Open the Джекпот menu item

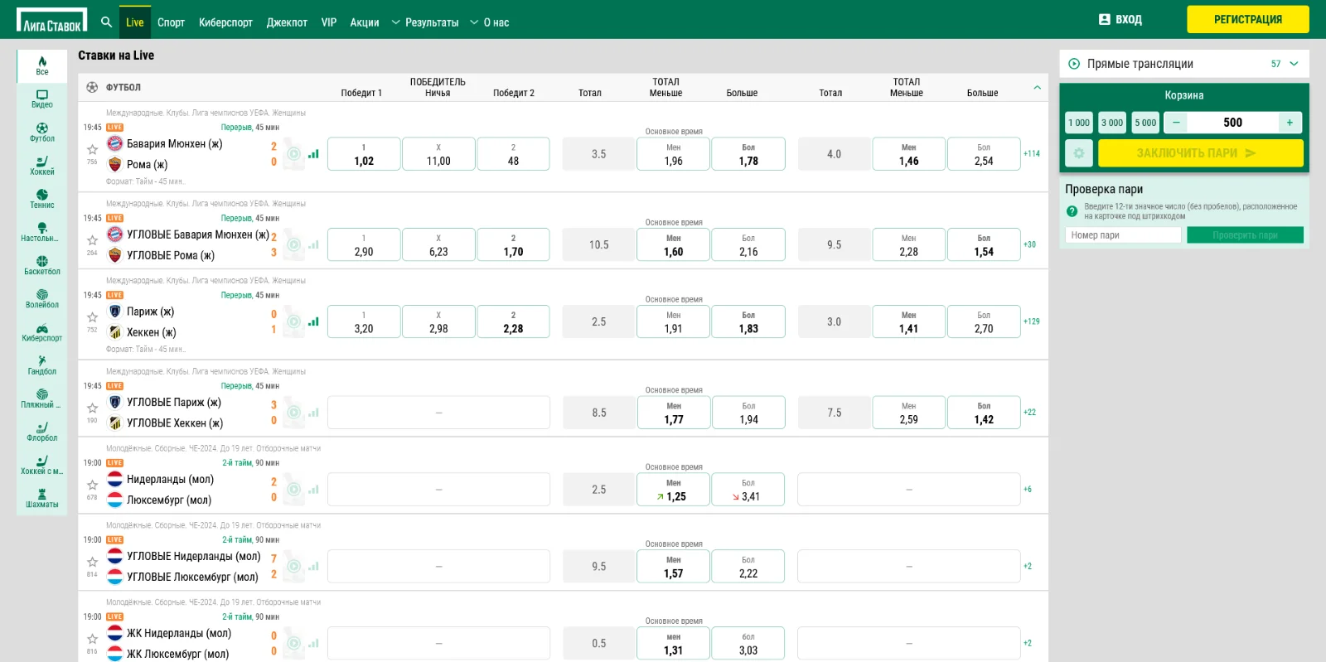[x=287, y=22]
